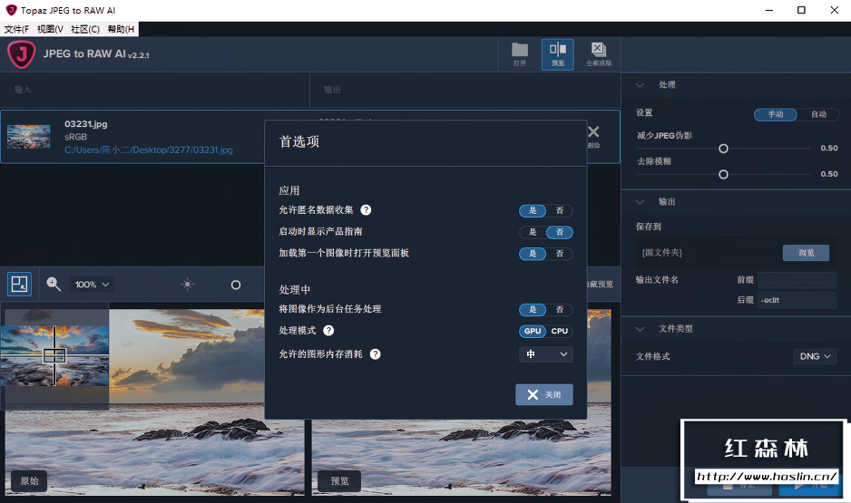Remove 03231.jpg using the X delete icon
Image resolution: width=851 pixels, height=503 pixels.
pyautogui.click(x=593, y=131)
